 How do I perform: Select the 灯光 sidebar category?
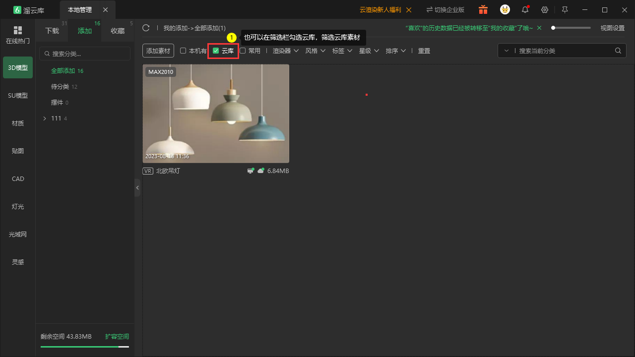pos(18,206)
